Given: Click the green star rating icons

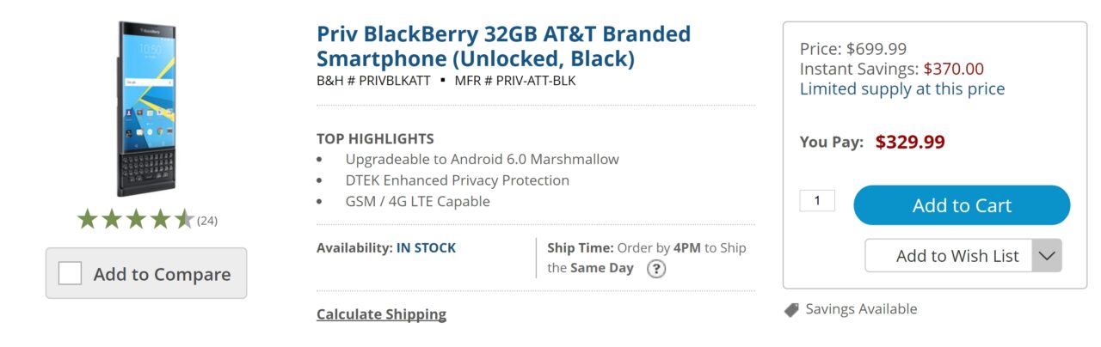Looking at the screenshot, I should click(135, 220).
